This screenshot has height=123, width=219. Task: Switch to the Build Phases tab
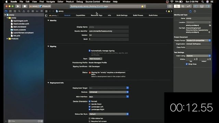[x=138, y=15]
